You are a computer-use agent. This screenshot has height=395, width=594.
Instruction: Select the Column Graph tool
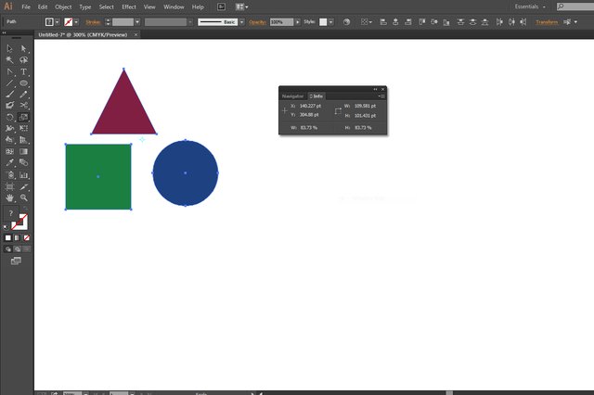tap(23, 175)
